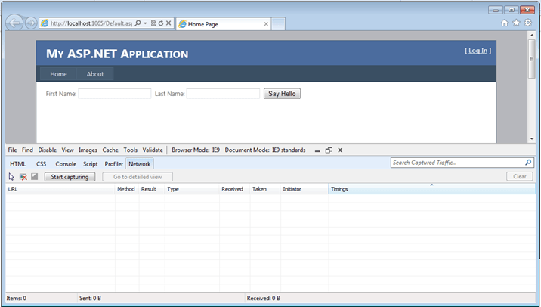Click the refresh icon in address bar
541x307 pixels.
point(161,23)
